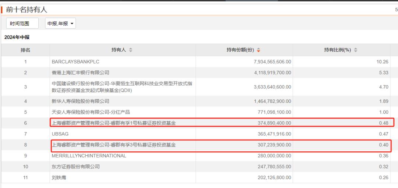This screenshot has width=398, height=188.
Task: Click share amount 1,464,782,900.00
Action: pos(272,101)
